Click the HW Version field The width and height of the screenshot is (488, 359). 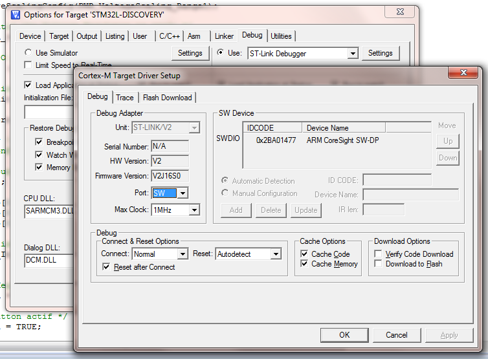click(x=170, y=161)
